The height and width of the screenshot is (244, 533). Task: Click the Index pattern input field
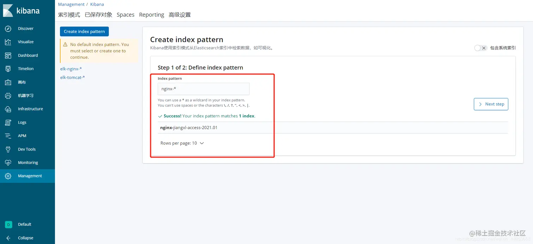pos(204,89)
